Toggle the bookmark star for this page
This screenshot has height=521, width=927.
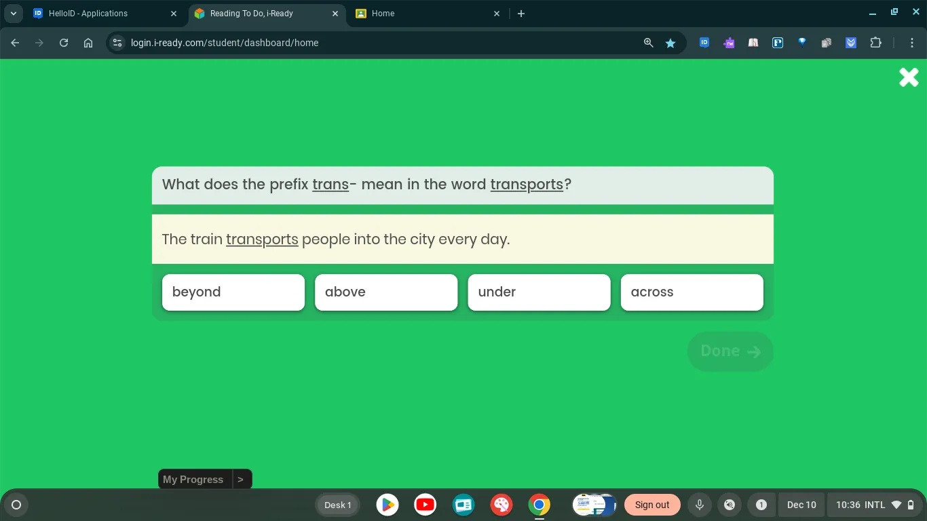(670, 42)
